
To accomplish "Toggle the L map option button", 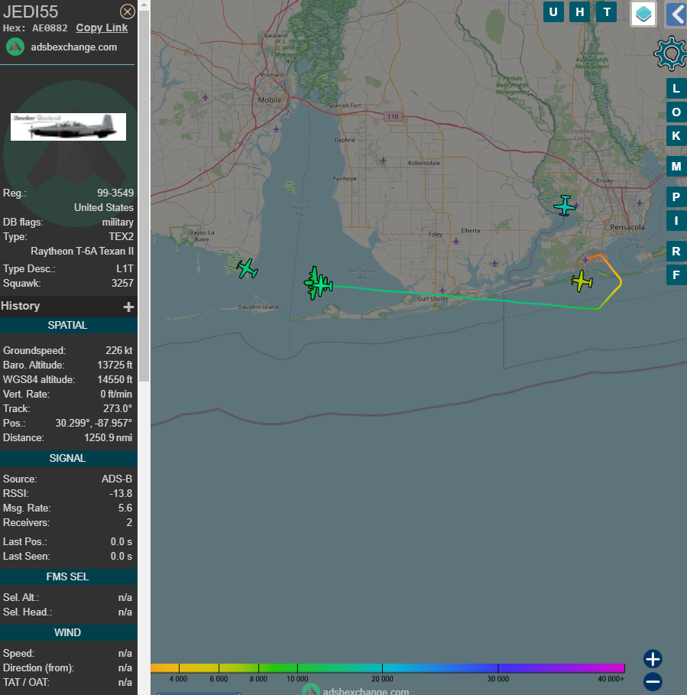I will pyautogui.click(x=676, y=89).
